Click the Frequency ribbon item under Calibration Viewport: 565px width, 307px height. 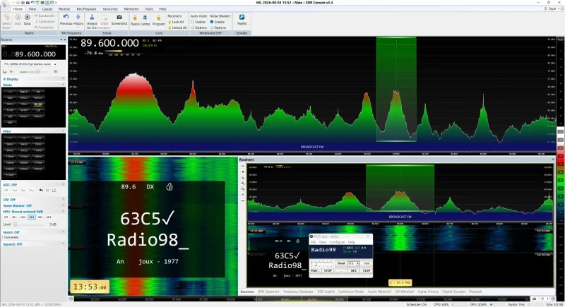tap(44, 28)
